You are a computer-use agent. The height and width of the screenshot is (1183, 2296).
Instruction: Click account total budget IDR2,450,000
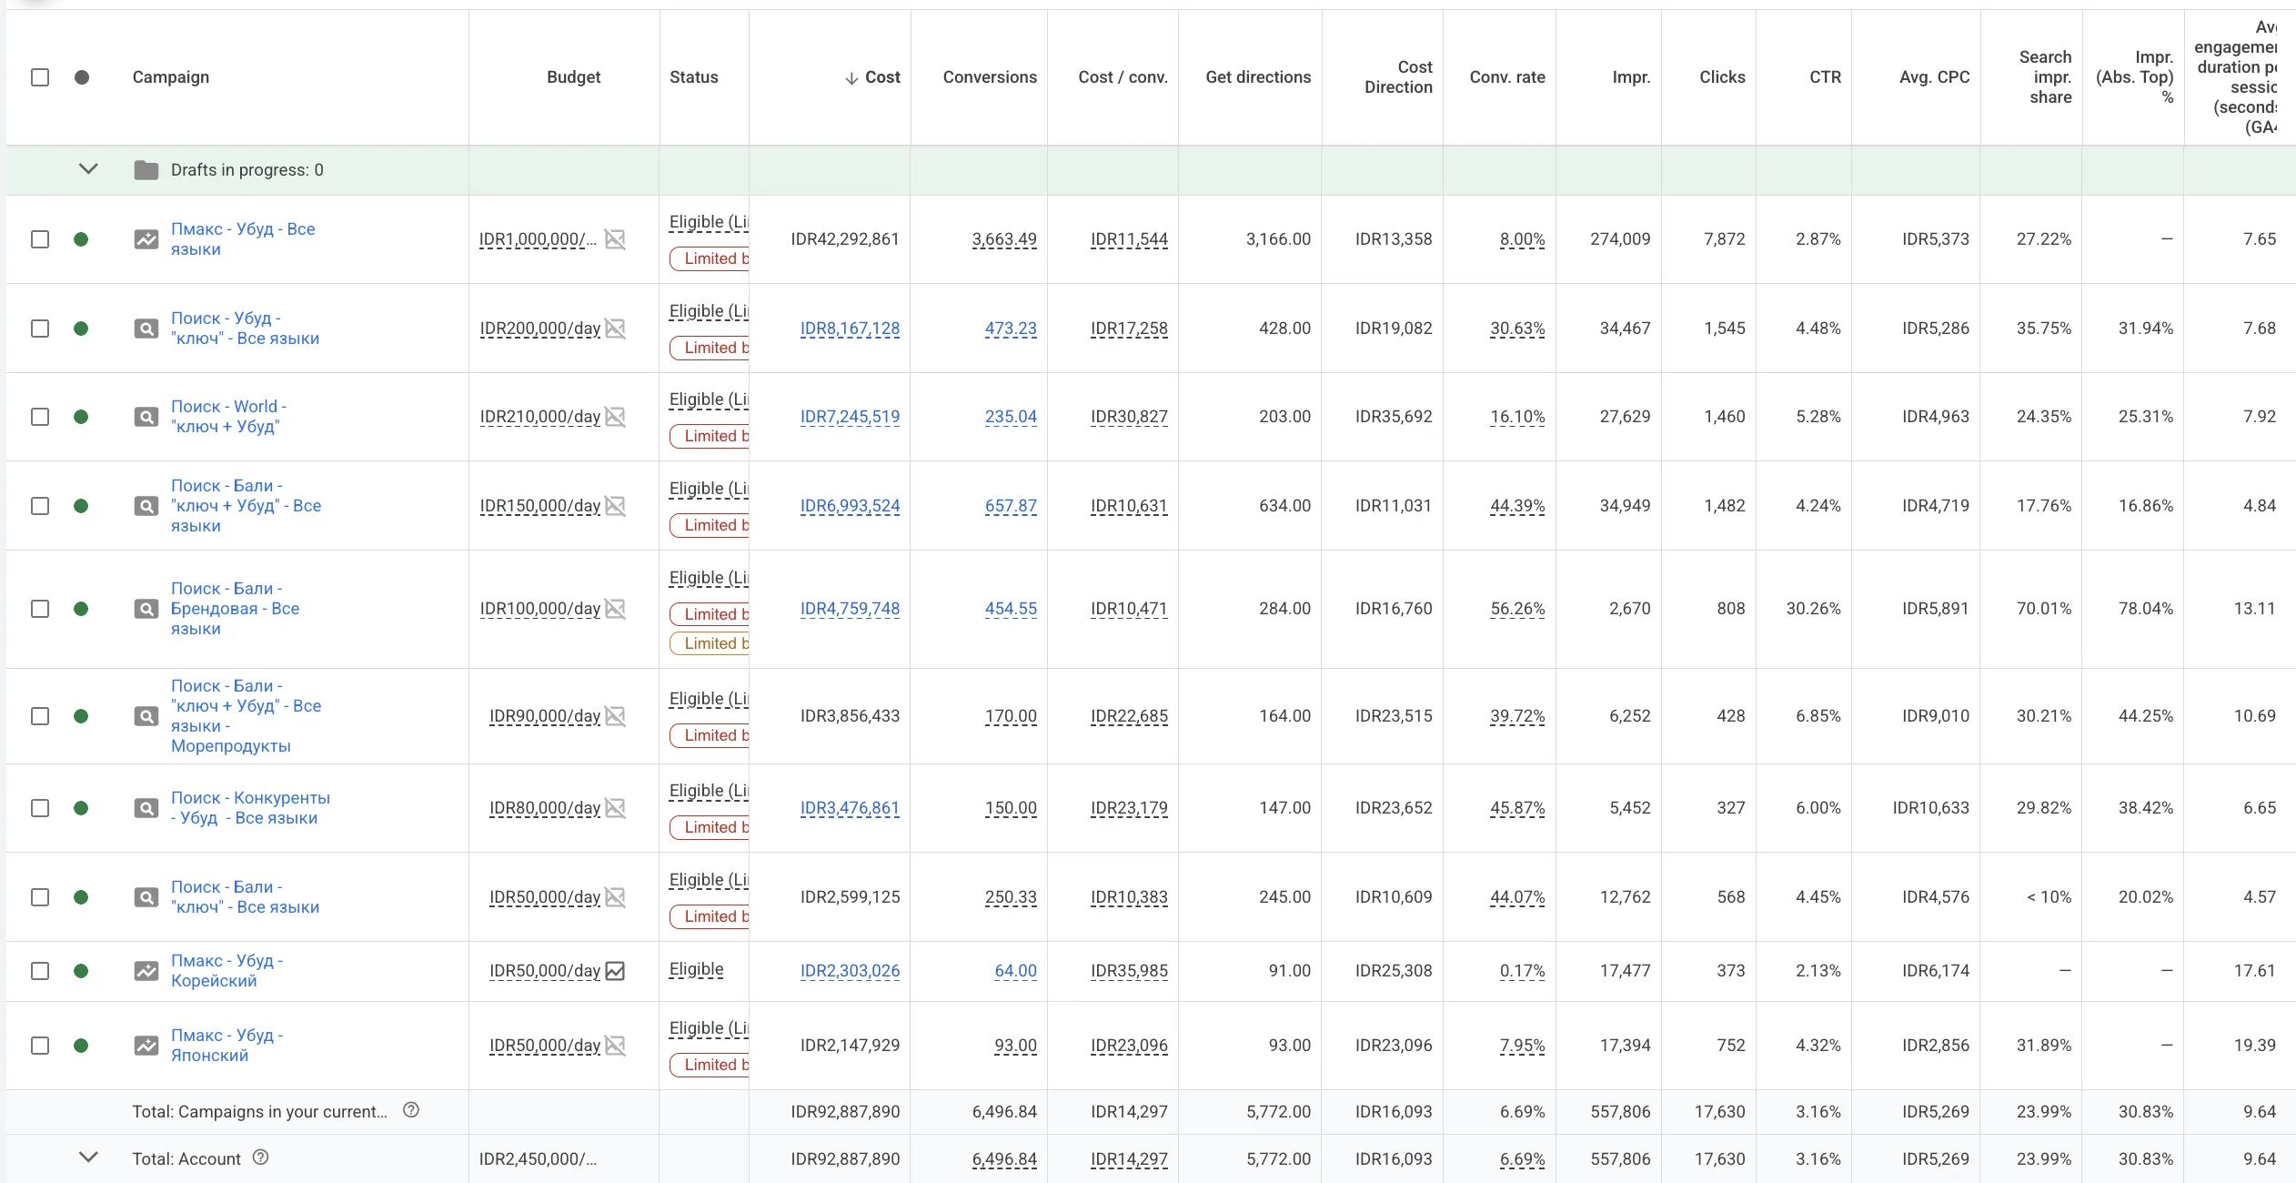point(538,1158)
